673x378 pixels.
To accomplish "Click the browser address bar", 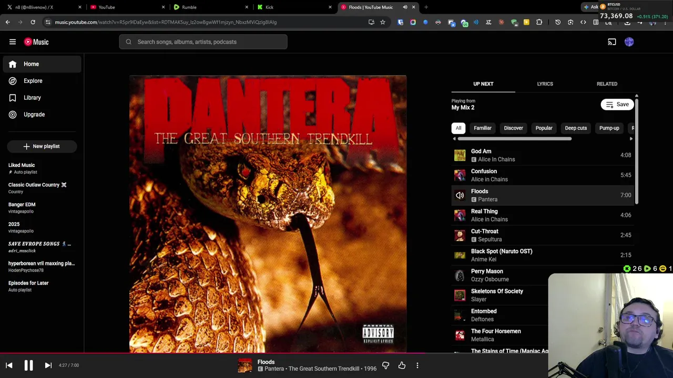I will pyautogui.click(x=205, y=22).
